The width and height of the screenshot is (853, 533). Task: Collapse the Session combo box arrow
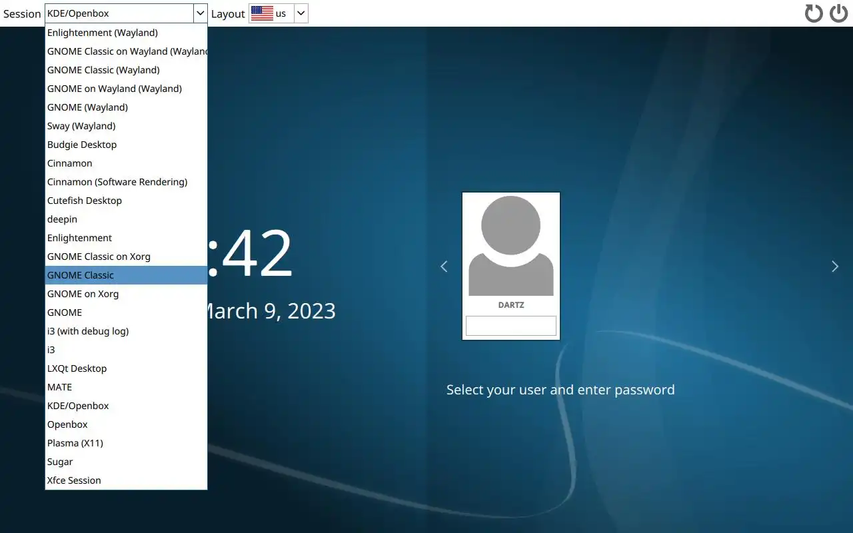tap(200, 13)
